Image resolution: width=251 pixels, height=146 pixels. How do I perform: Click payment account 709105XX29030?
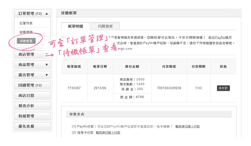pos(169,88)
